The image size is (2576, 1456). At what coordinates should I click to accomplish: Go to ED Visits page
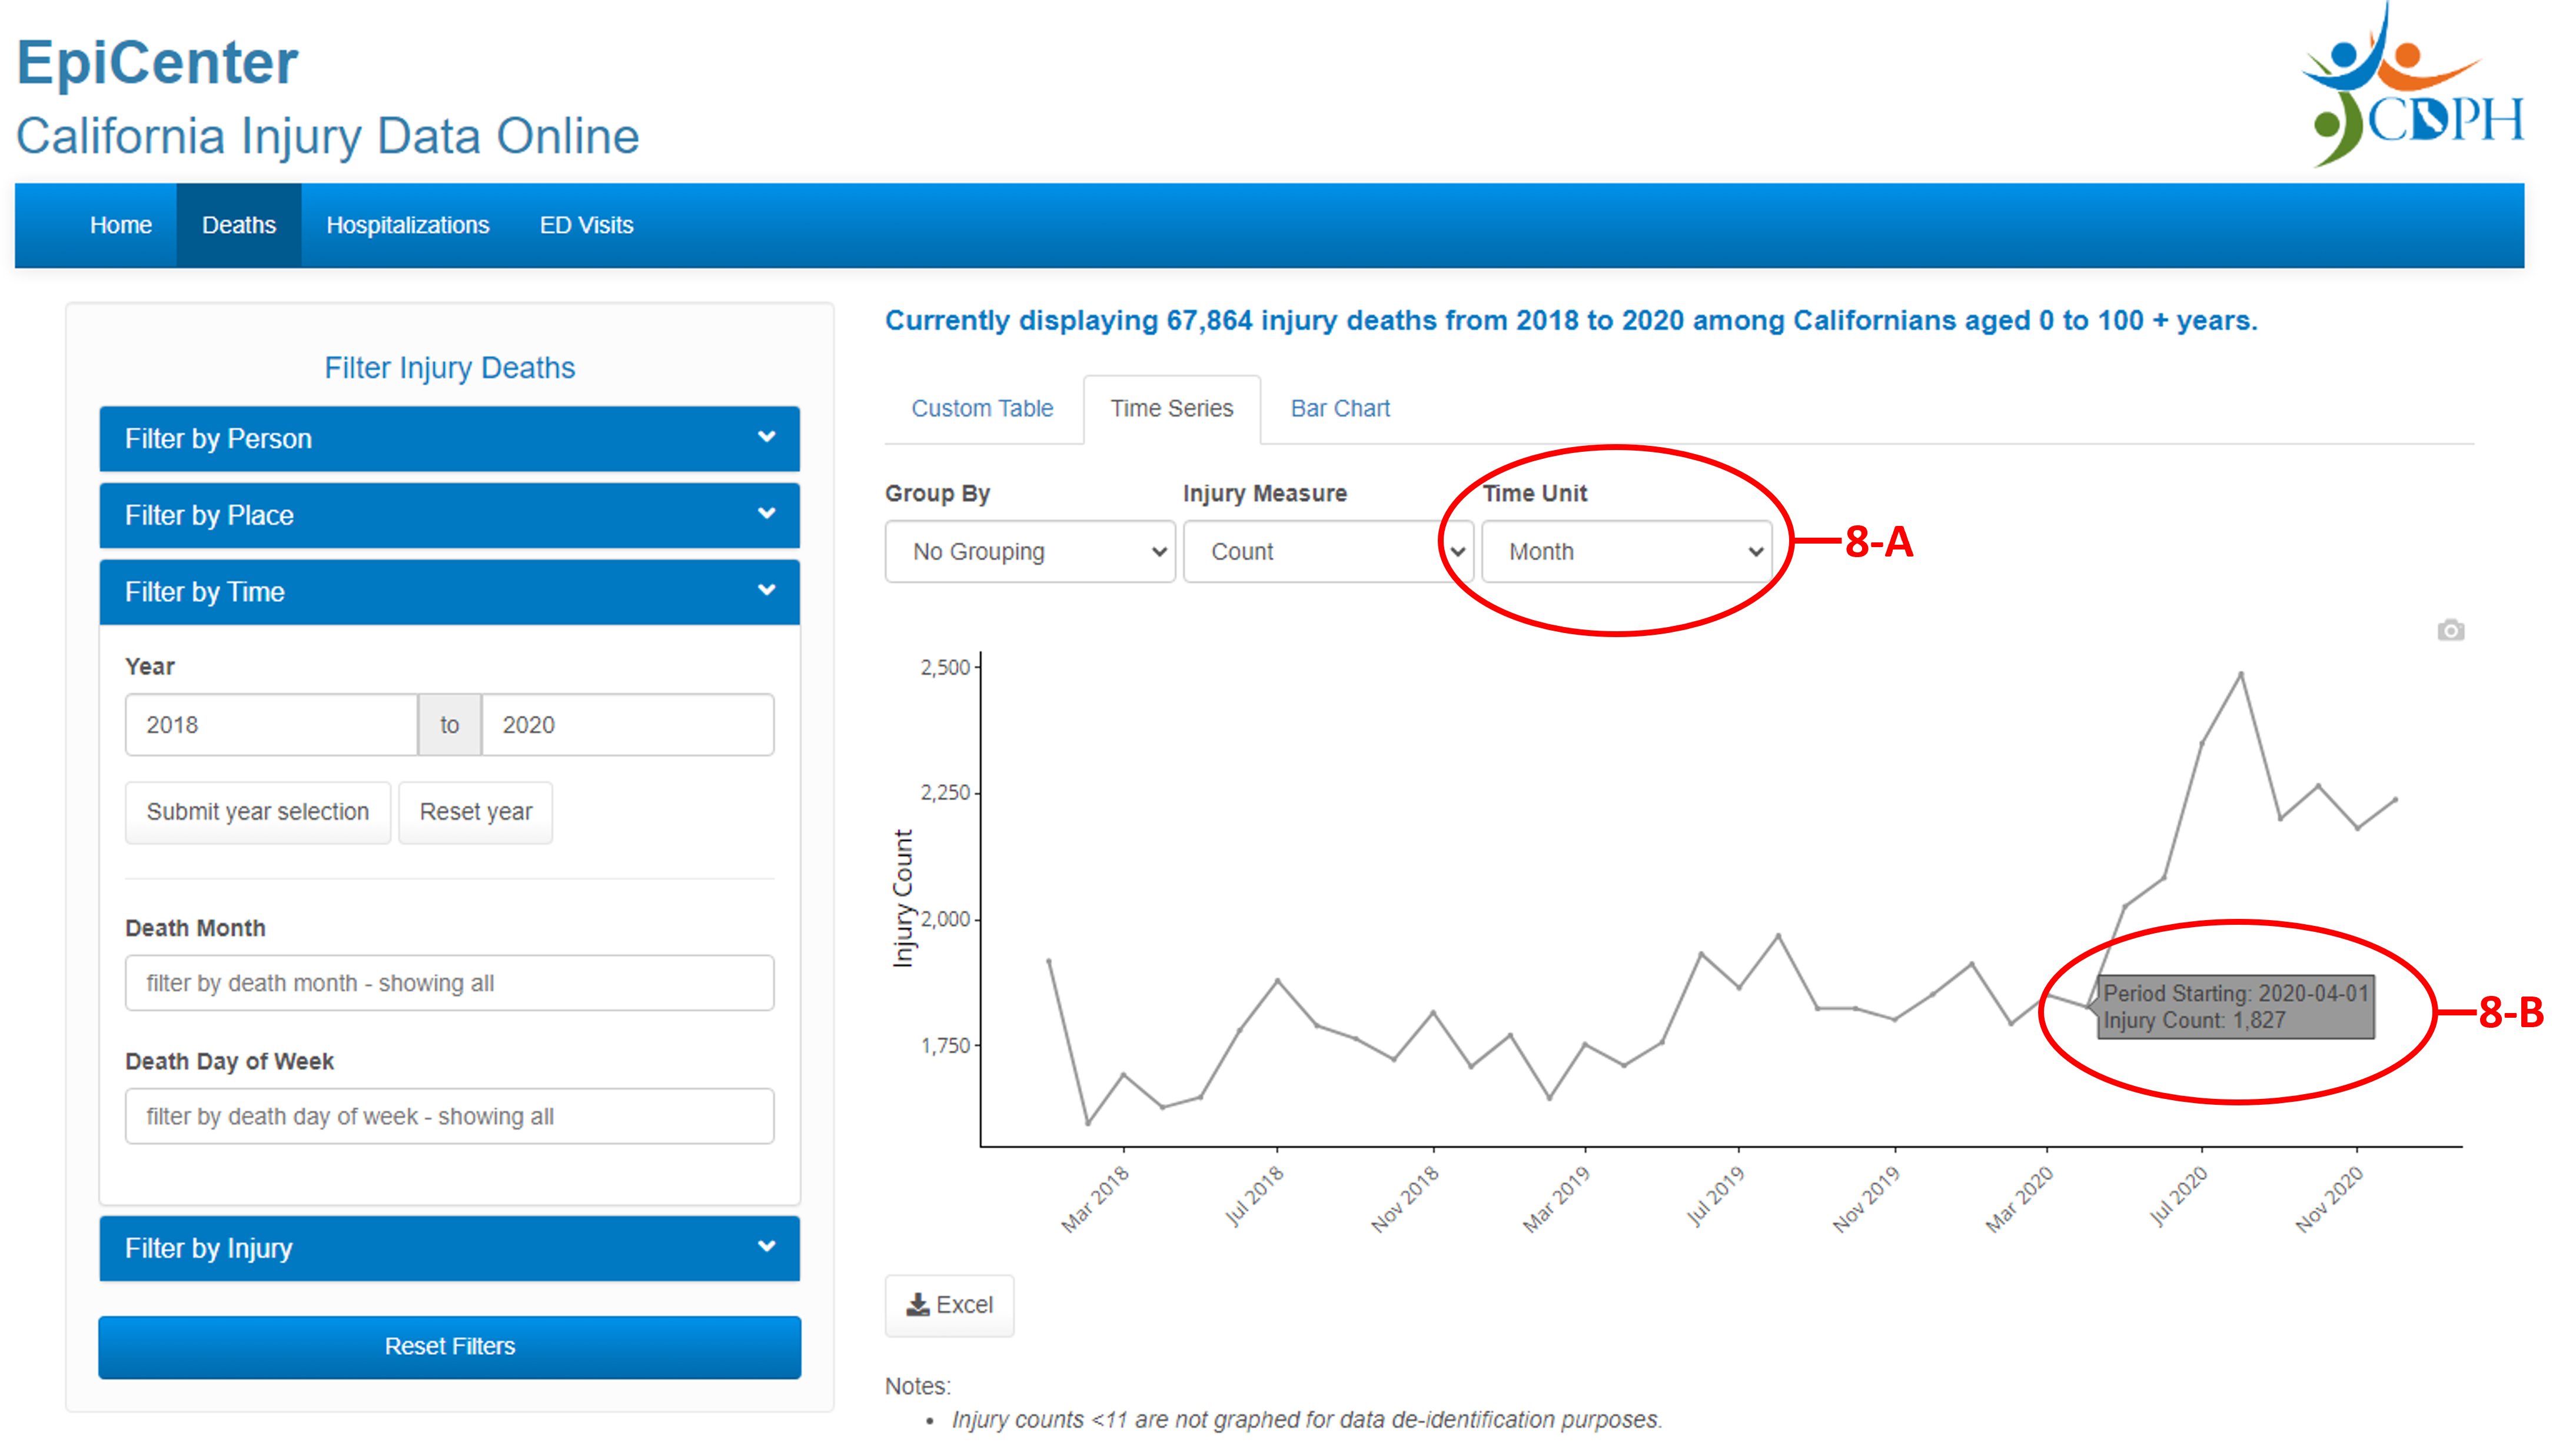[x=586, y=225]
